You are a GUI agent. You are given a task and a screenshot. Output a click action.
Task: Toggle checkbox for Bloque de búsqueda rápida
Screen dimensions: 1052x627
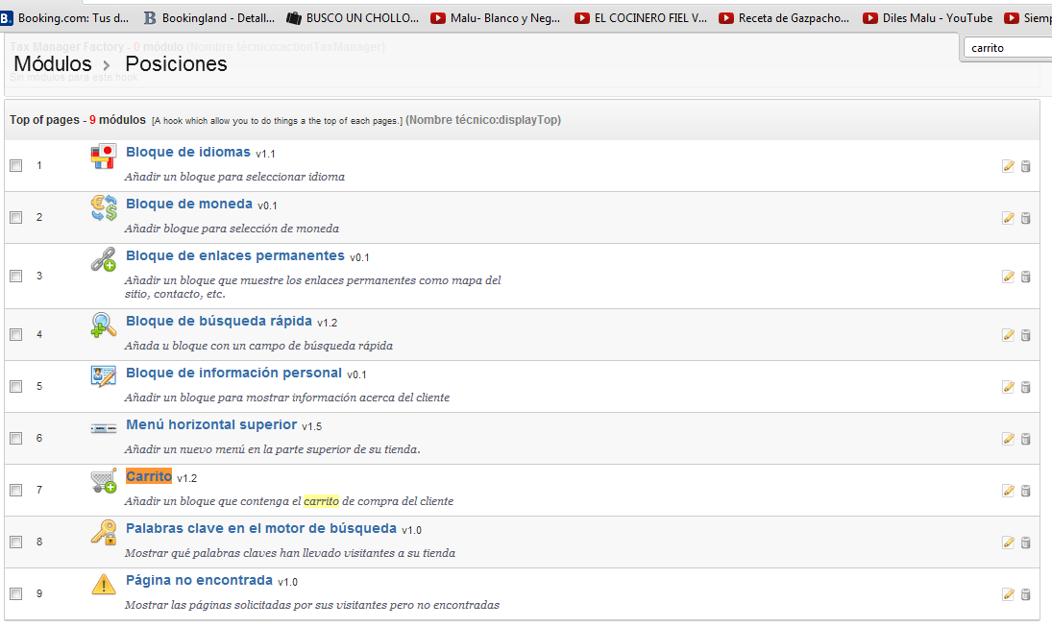tap(15, 335)
